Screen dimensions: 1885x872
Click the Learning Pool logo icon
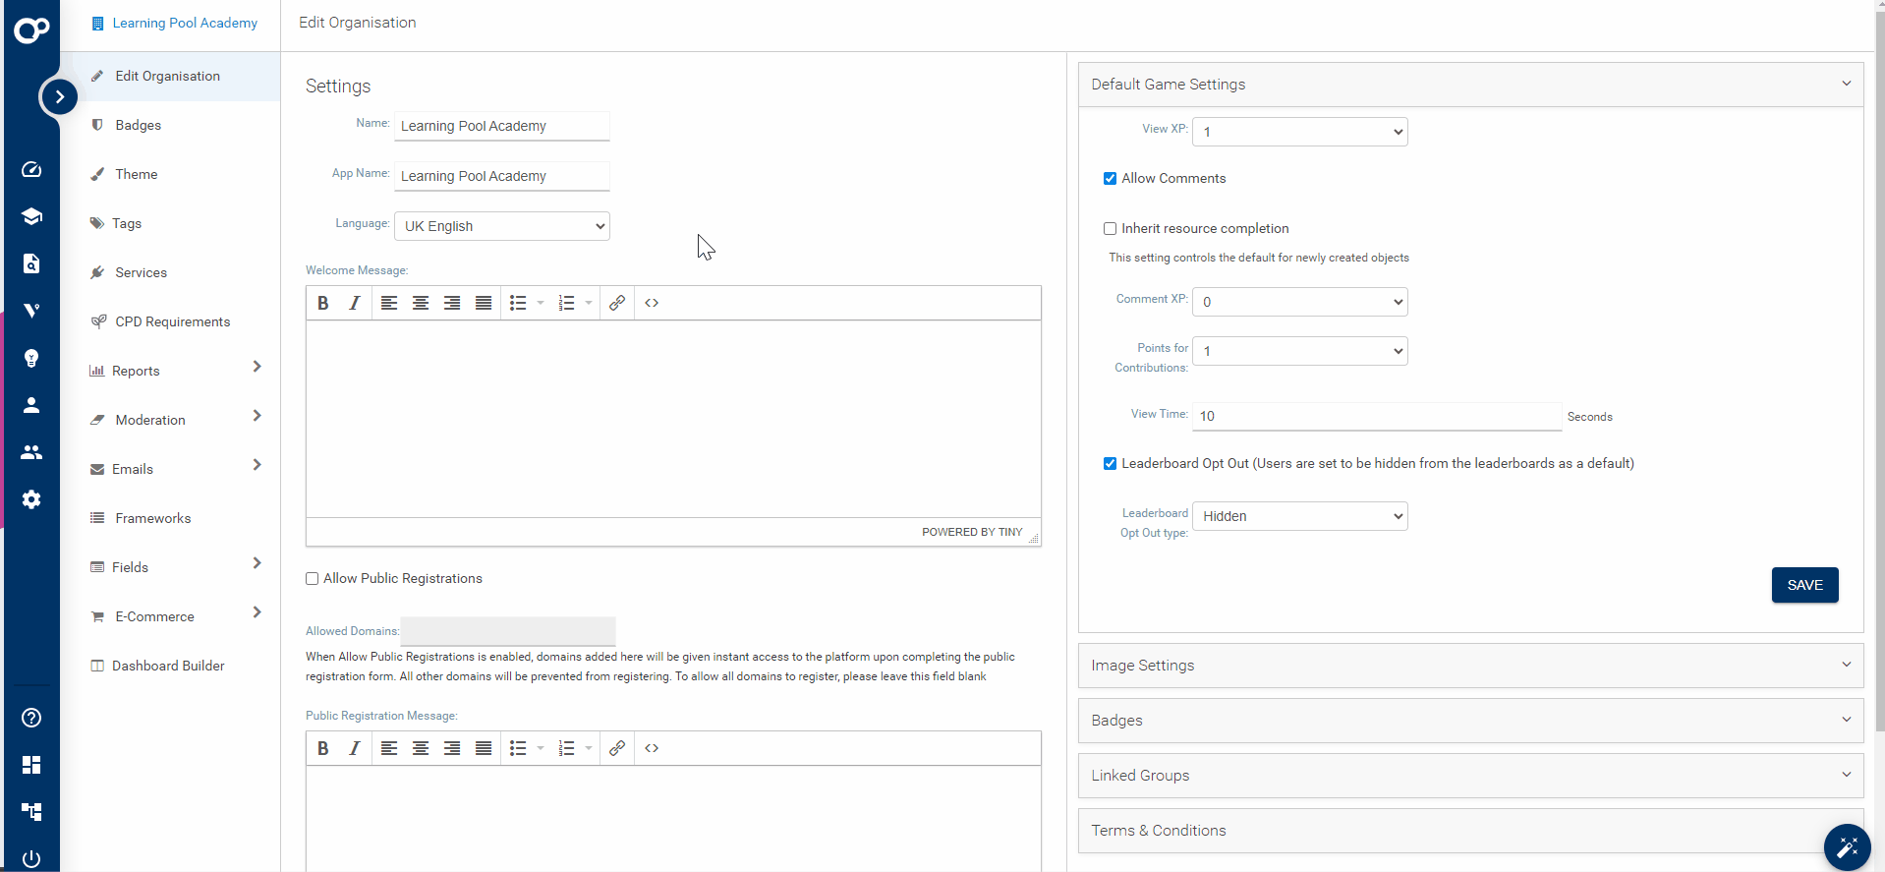(31, 29)
